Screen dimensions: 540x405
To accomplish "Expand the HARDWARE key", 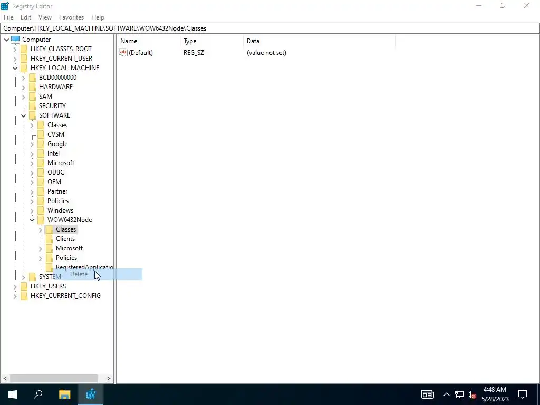I will tap(23, 87).
